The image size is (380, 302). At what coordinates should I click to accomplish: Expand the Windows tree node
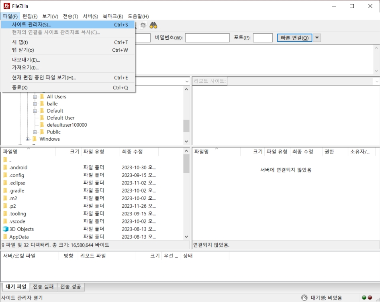click(x=27, y=139)
